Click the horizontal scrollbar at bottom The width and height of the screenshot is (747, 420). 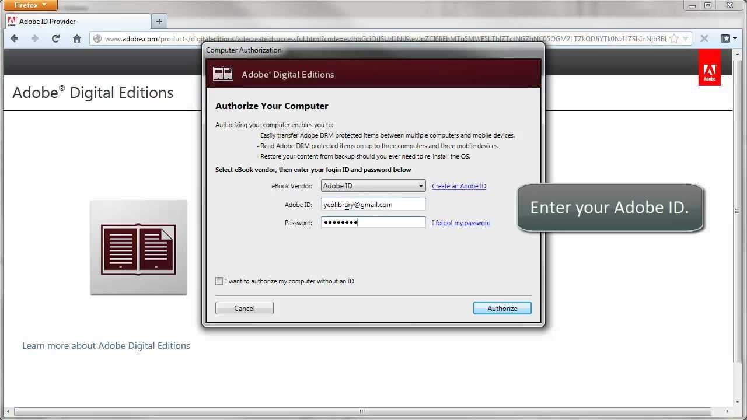pyautogui.click(x=362, y=411)
